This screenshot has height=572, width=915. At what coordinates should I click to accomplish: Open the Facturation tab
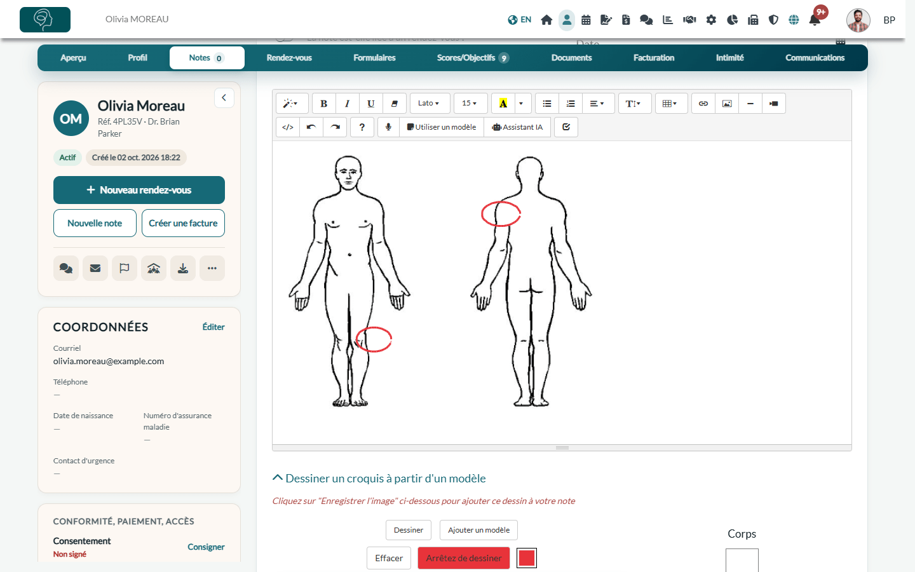(654, 58)
